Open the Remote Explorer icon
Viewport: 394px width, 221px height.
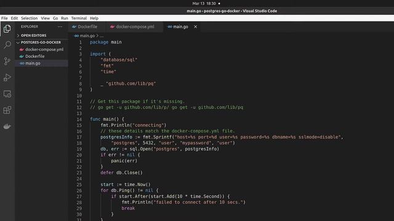(x=7, y=94)
